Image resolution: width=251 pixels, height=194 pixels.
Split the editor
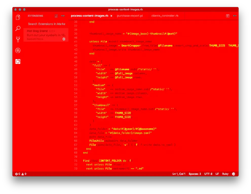pyautogui.click(x=228, y=16)
